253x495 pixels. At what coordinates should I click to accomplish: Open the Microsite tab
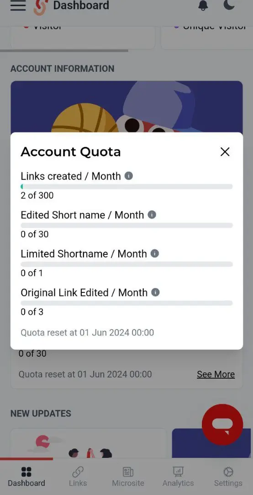point(128,477)
